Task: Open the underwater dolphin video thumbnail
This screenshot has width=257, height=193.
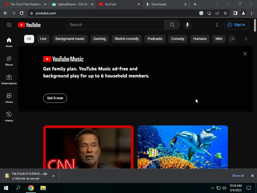Action: 183,147
